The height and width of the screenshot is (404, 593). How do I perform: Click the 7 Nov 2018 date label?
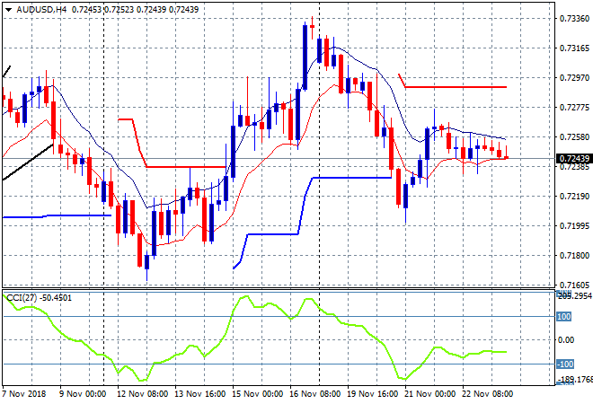coord(24,394)
